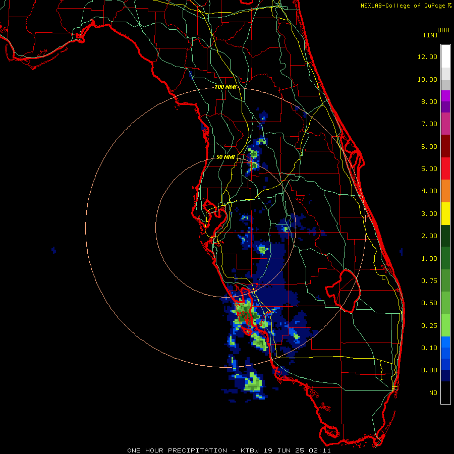This screenshot has width=454, height=454.
Task: Click the orange color swatch beside 4.00
Action: click(445, 191)
